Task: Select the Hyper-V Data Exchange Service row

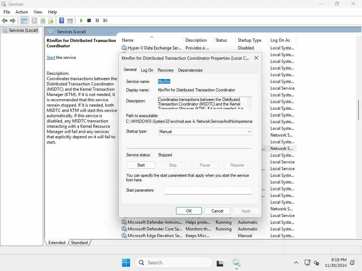Action: coord(208,48)
